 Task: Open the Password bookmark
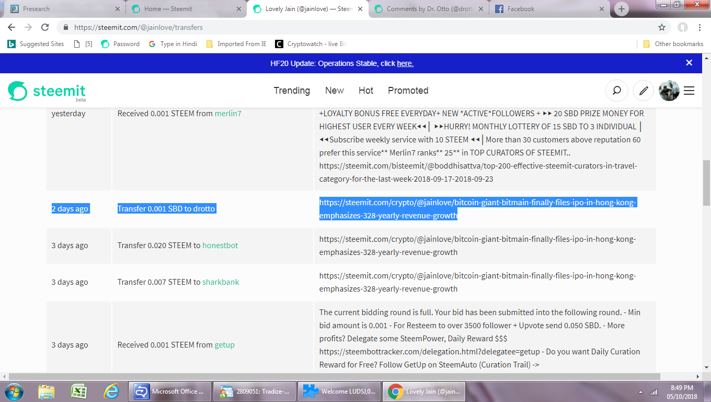tap(120, 44)
